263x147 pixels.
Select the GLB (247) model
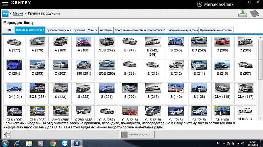[107, 47]
